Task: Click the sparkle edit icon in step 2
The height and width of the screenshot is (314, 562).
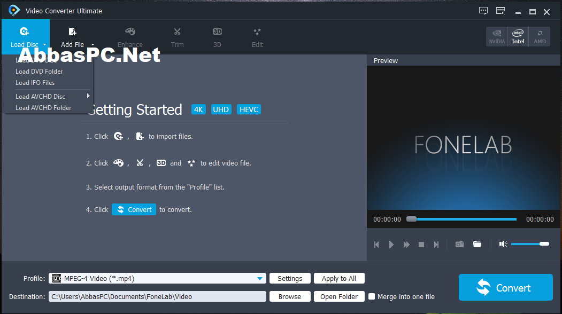Action: pyautogui.click(x=191, y=163)
